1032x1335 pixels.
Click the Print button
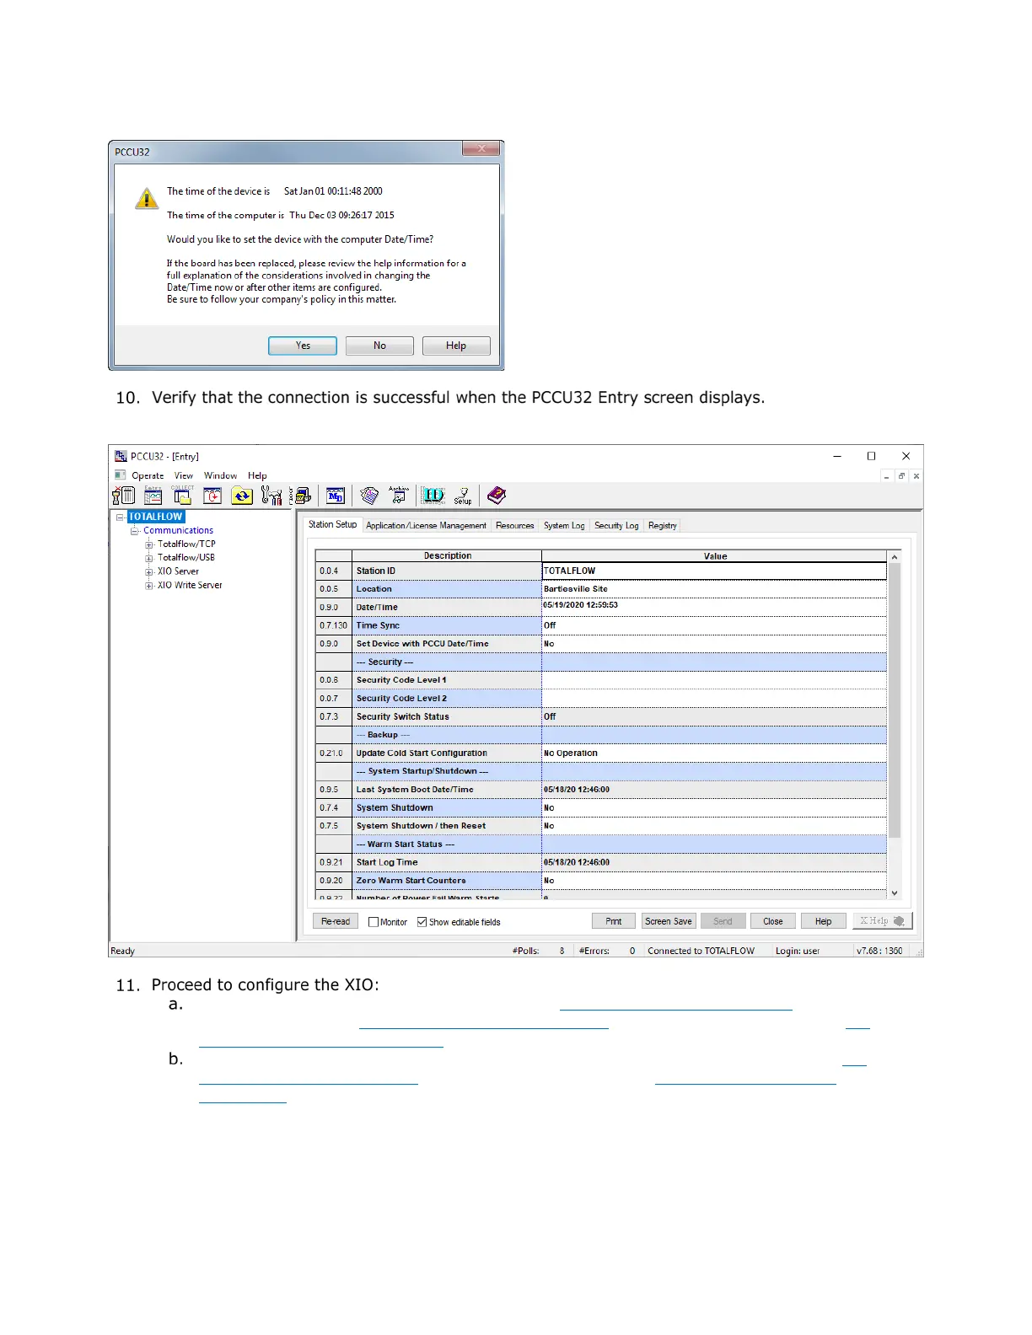pos(614,921)
